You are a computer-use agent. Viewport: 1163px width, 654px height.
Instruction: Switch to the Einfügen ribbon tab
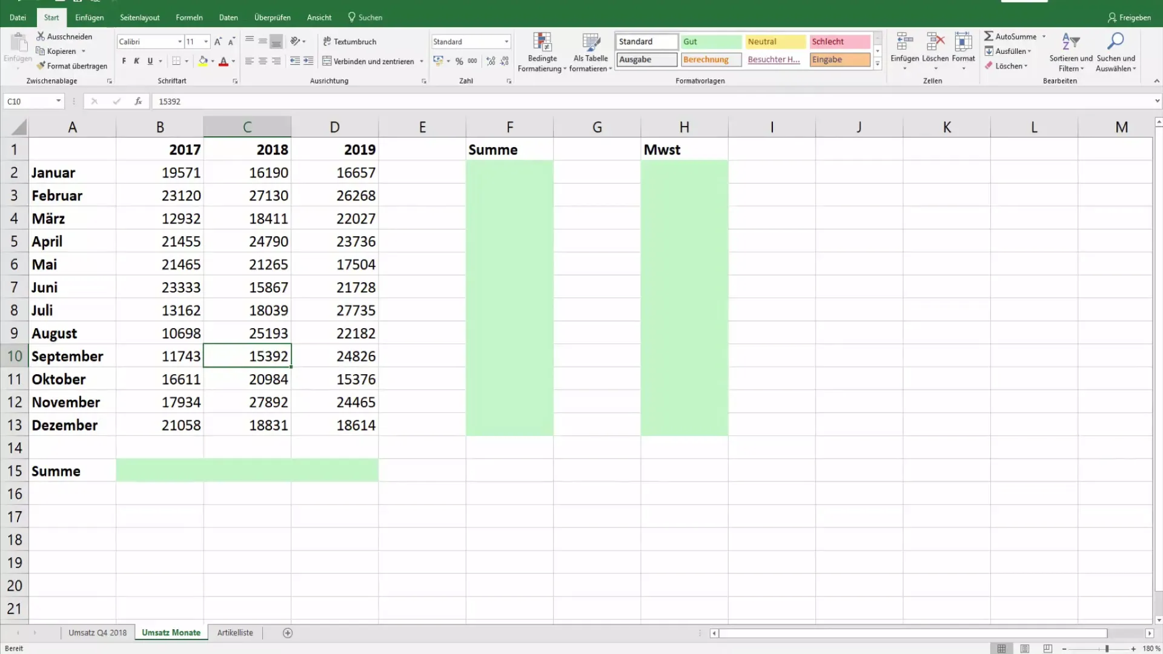coord(89,18)
